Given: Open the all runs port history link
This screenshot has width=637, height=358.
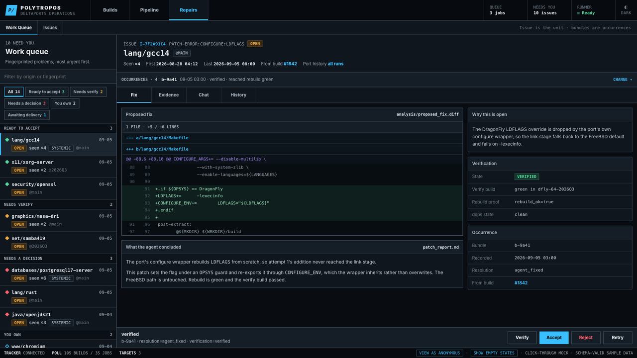Looking at the screenshot, I should pos(335,64).
